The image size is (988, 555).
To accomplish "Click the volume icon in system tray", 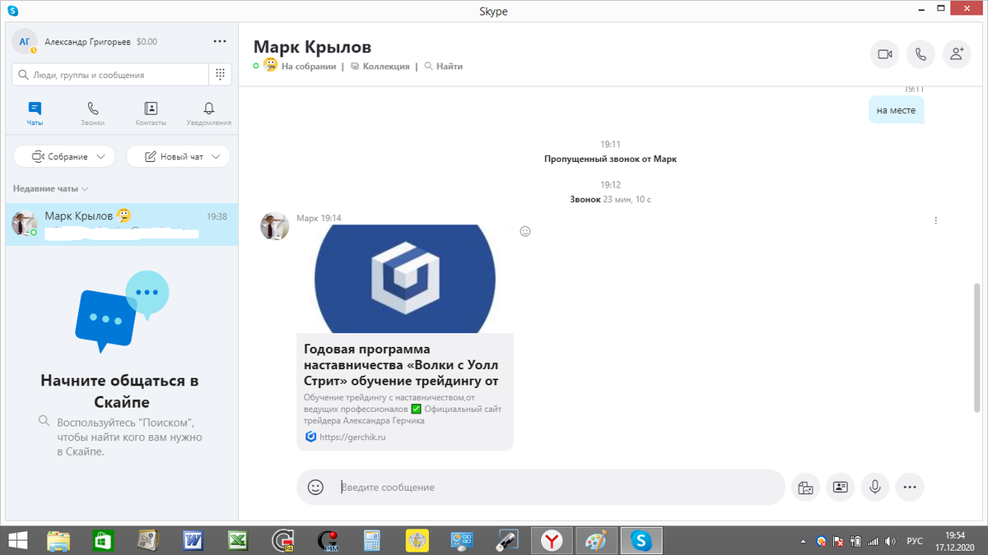I will point(890,541).
